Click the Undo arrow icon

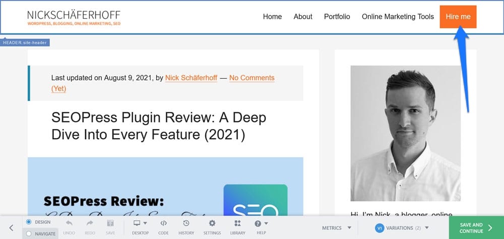point(69,223)
